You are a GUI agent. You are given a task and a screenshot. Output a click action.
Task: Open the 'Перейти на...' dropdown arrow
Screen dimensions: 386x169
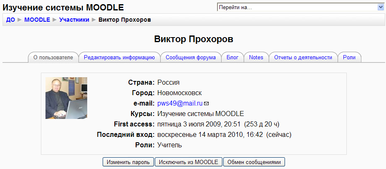380,8
